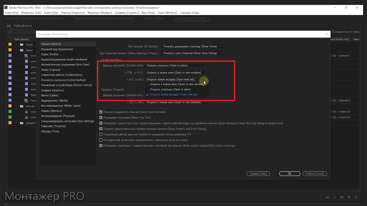Enable Управление цветом дисплея checkbox
The height and width of the screenshot is (206, 367).
[101, 134]
